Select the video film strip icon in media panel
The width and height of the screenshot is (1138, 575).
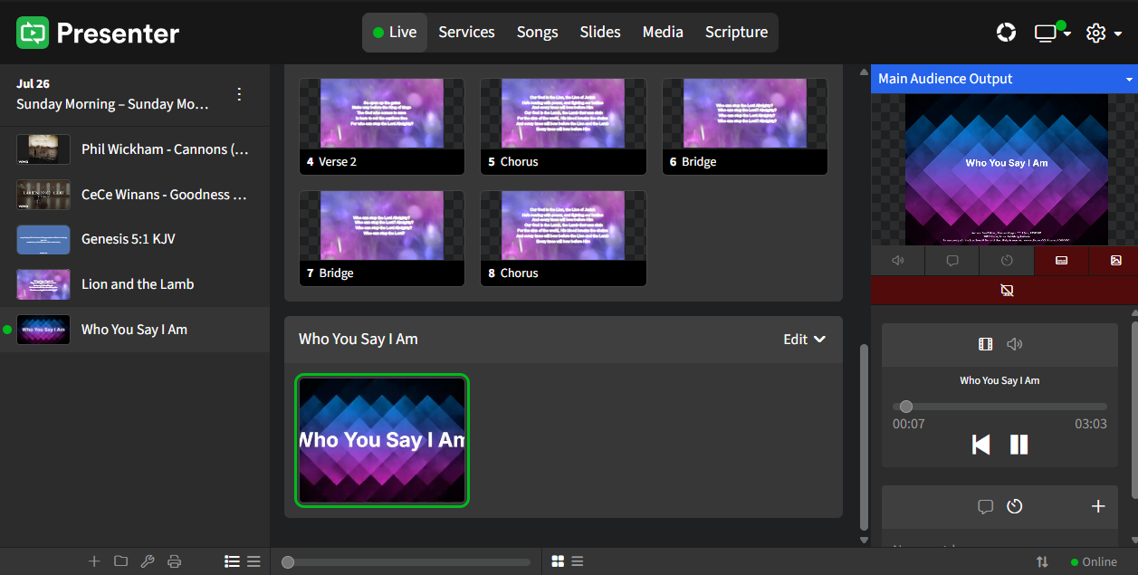[986, 344]
